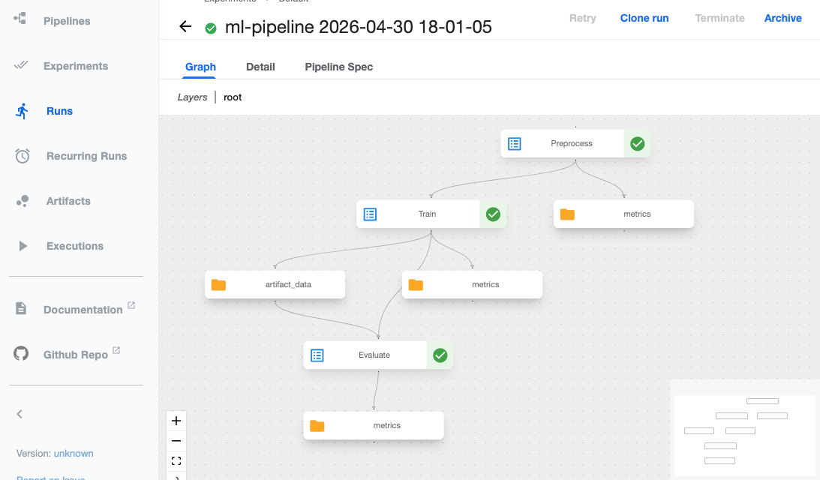
Task: Open Pipelines in the sidebar
Action: click(67, 21)
